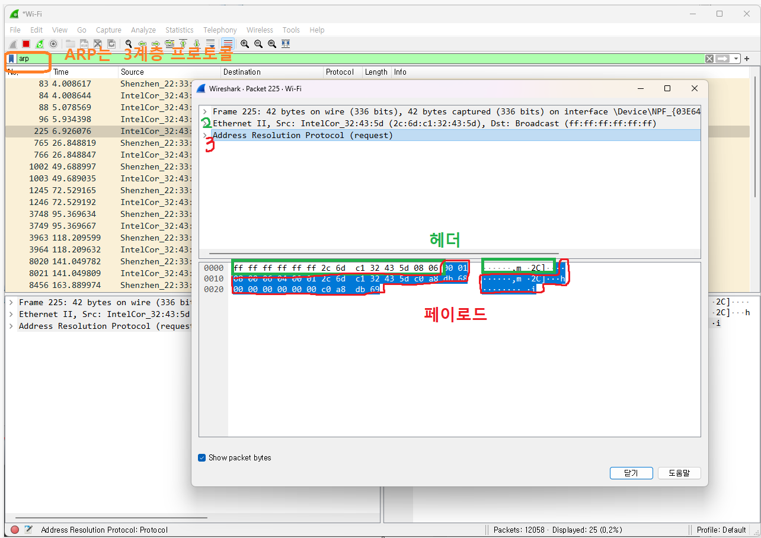Clear the display filter with X
Viewport: 761px width, 538px height.
(x=709, y=59)
